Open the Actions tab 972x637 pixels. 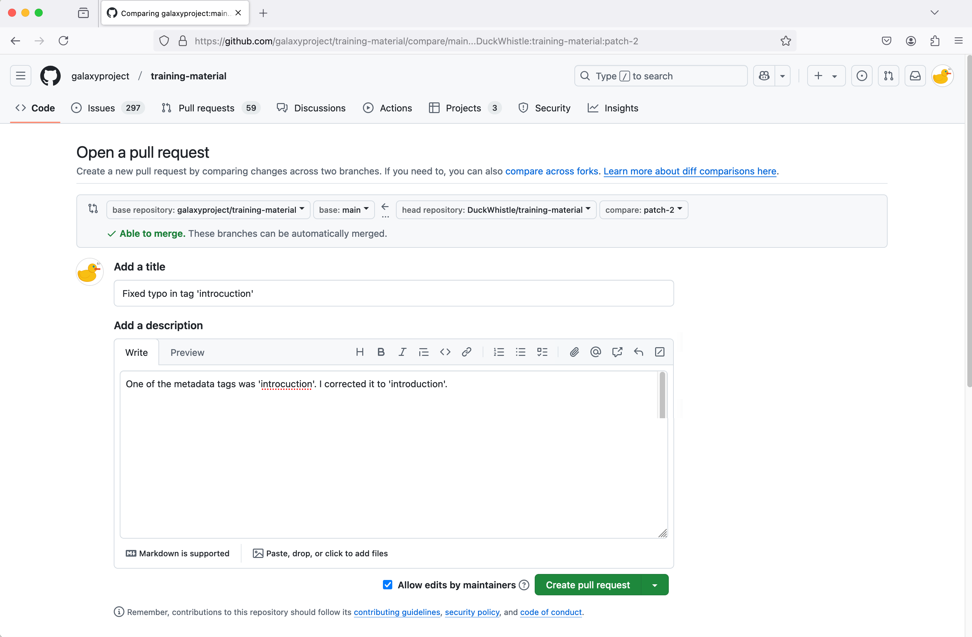pos(388,108)
